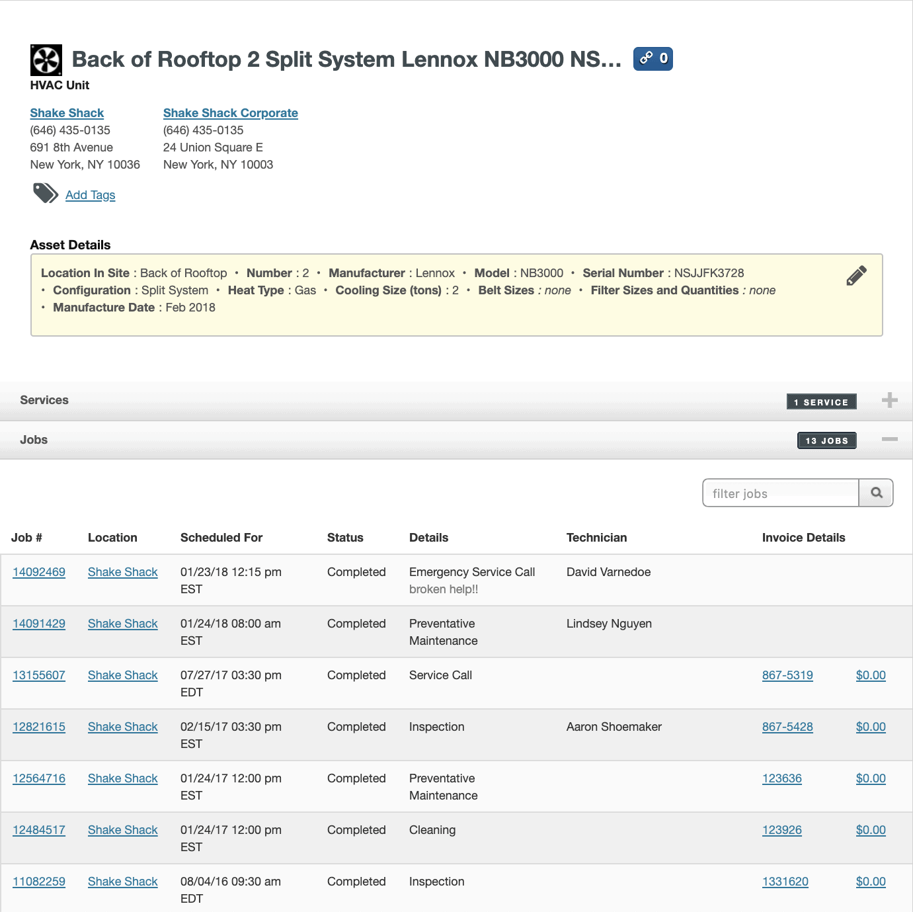Select technician name Aaron Shoemaker
Viewport: 913px width, 912px height.
(x=614, y=727)
